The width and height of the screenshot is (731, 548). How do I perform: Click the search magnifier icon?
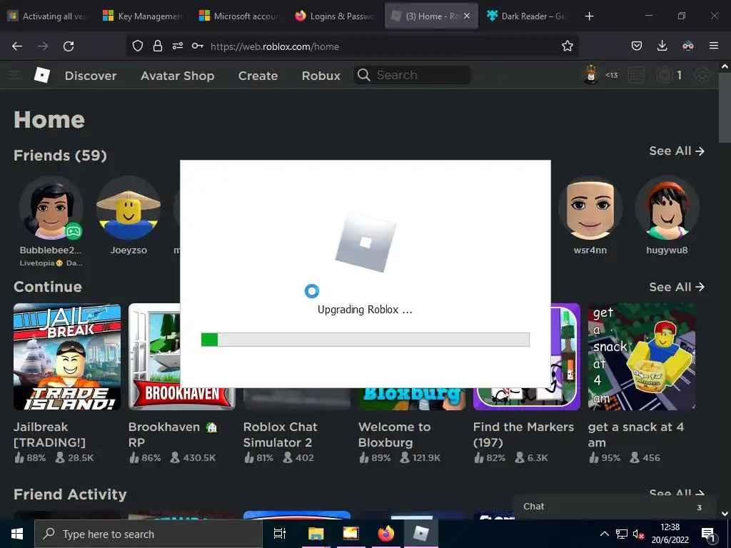click(x=363, y=75)
